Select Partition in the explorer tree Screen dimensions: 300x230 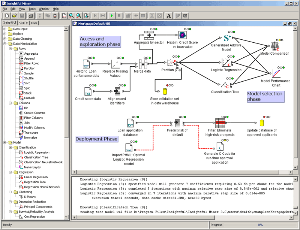pos(30,68)
